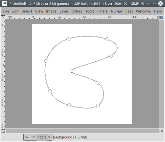Close the GIMP window

tap(160, 4)
